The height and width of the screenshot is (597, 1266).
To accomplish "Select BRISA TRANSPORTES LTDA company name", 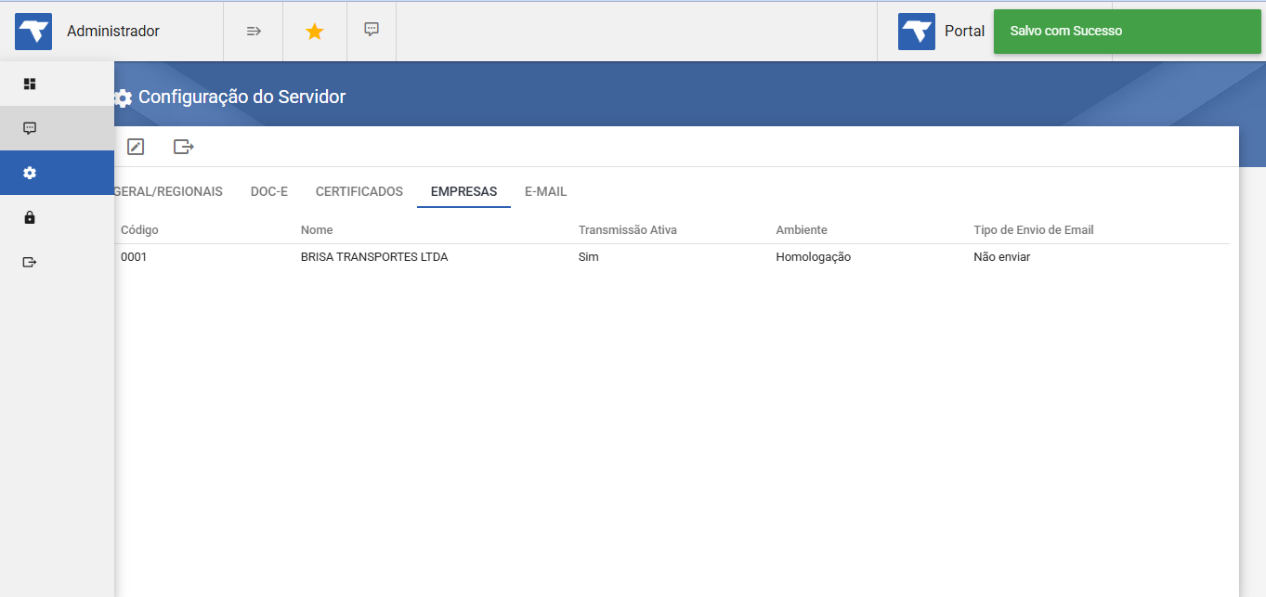I will 374,257.
